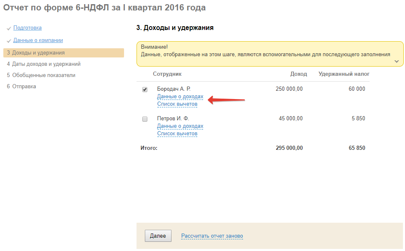
Task: Go to the Данные о компании step
Action: pos(38,40)
